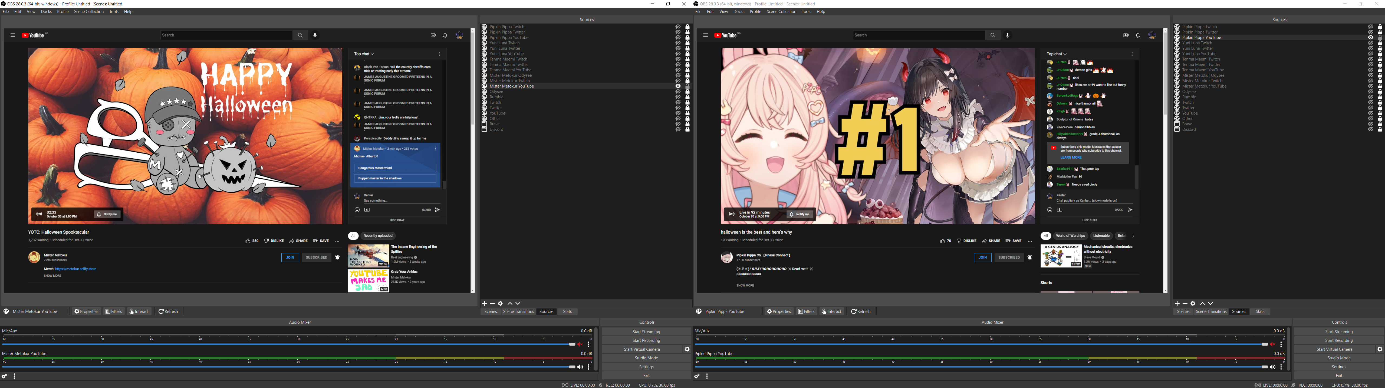Hide Pipkin Pippa YouTube source in right window
The width and height of the screenshot is (1385, 388).
tap(1370, 38)
